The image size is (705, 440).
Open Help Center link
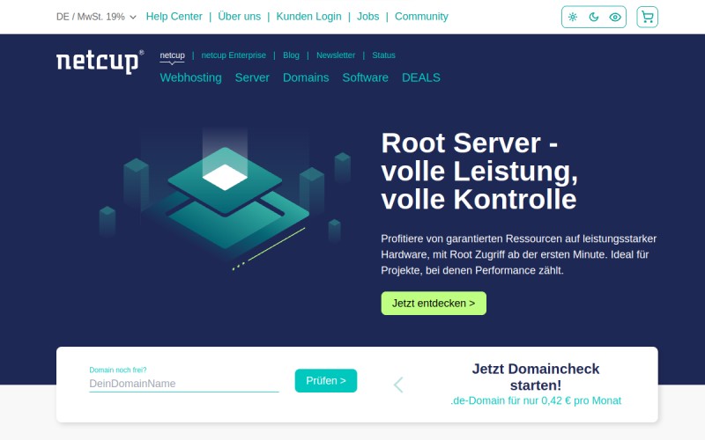[x=174, y=17]
